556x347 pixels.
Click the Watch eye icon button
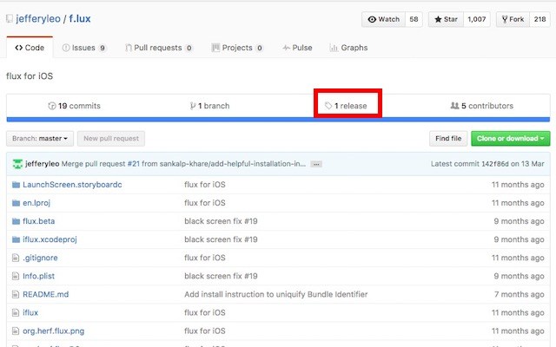click(384, 19)
